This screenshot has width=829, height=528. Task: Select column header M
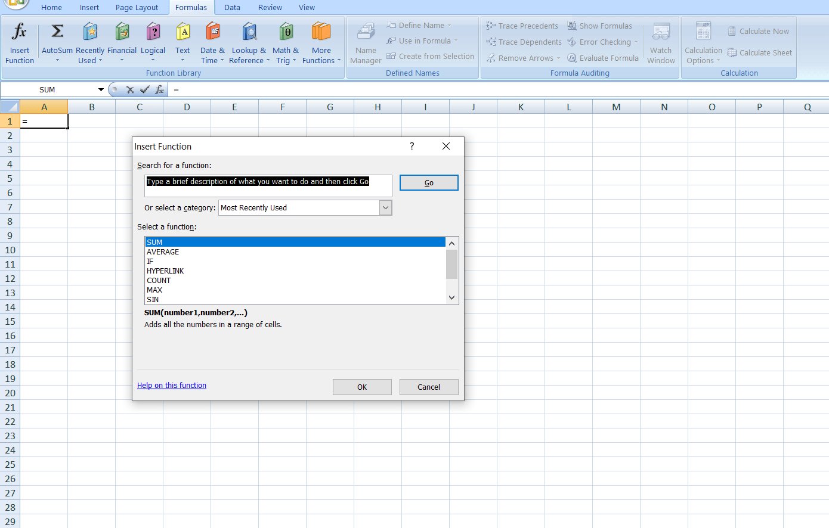point(616,107)
